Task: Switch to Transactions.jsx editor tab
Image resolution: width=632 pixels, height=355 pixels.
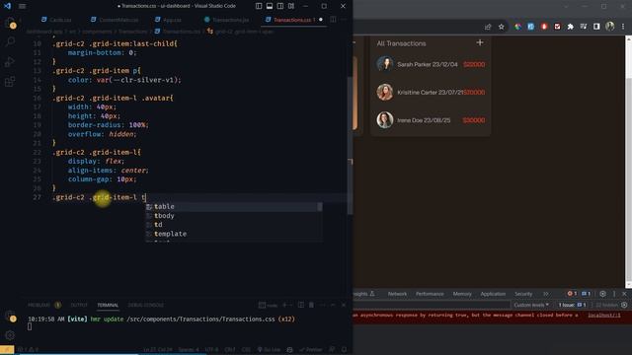Action: [x=226, y=20]
